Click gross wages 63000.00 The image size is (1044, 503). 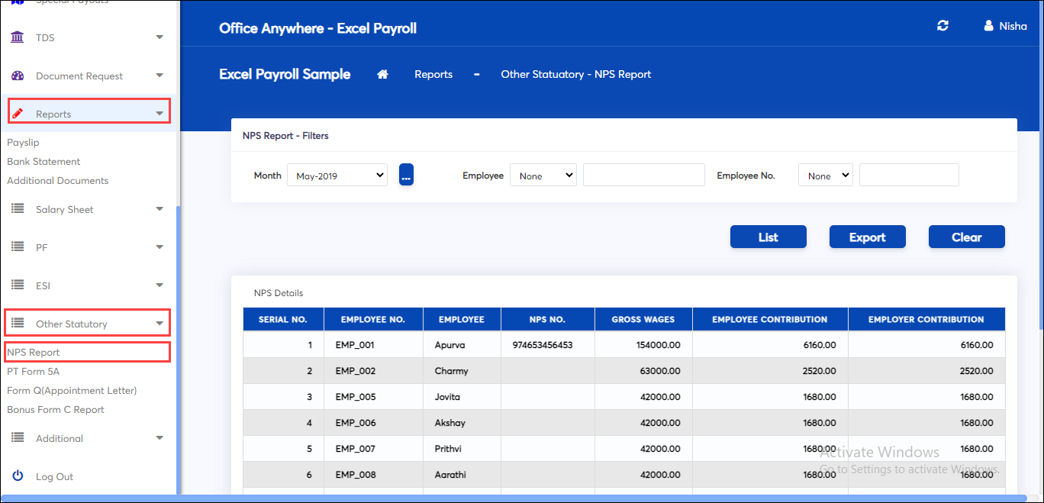pyautogui.click(x=660, y=371)
